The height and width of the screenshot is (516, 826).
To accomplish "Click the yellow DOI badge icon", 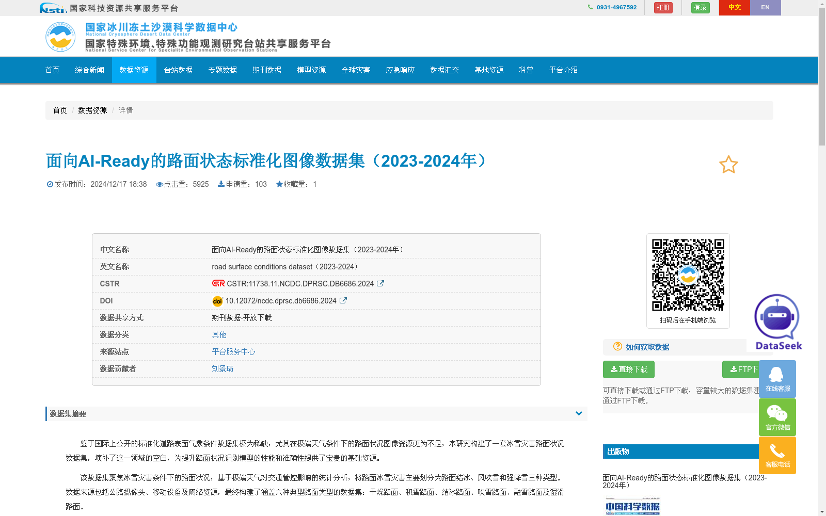I will 217,301.
